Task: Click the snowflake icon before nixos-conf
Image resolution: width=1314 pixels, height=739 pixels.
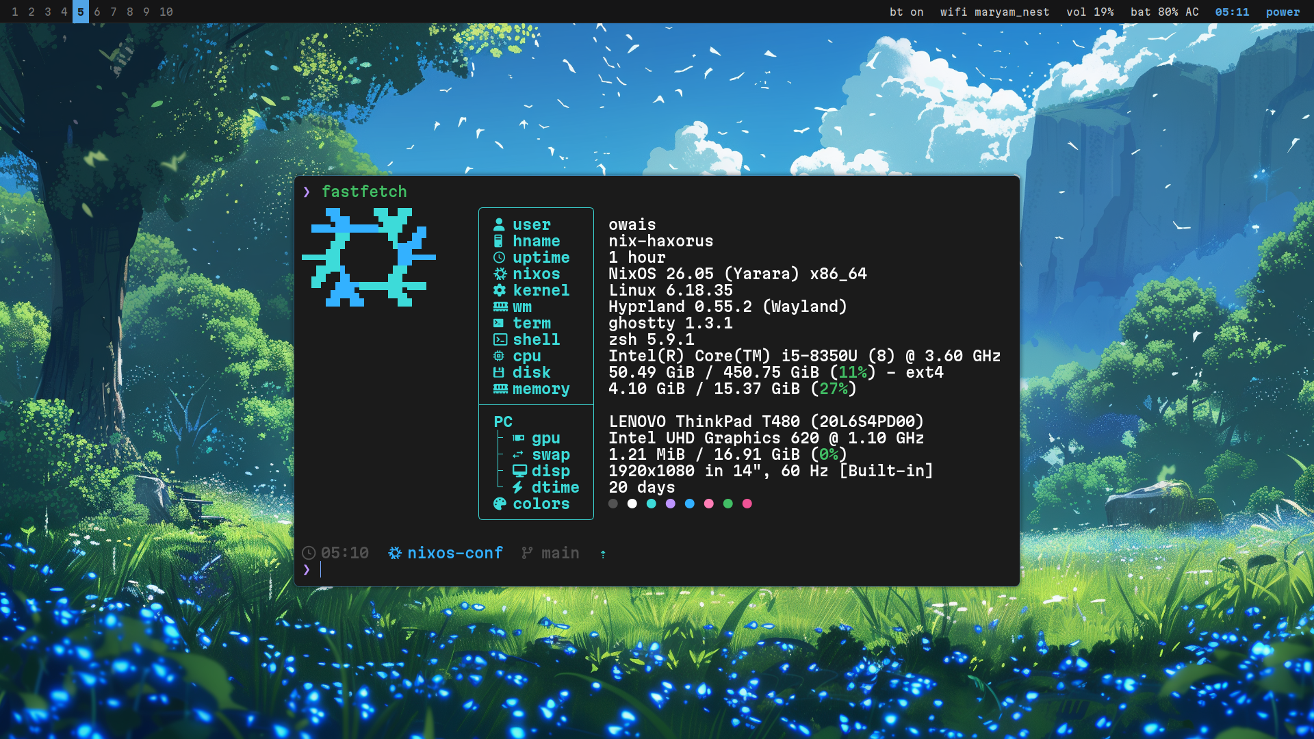Action: tap(395, 553)
